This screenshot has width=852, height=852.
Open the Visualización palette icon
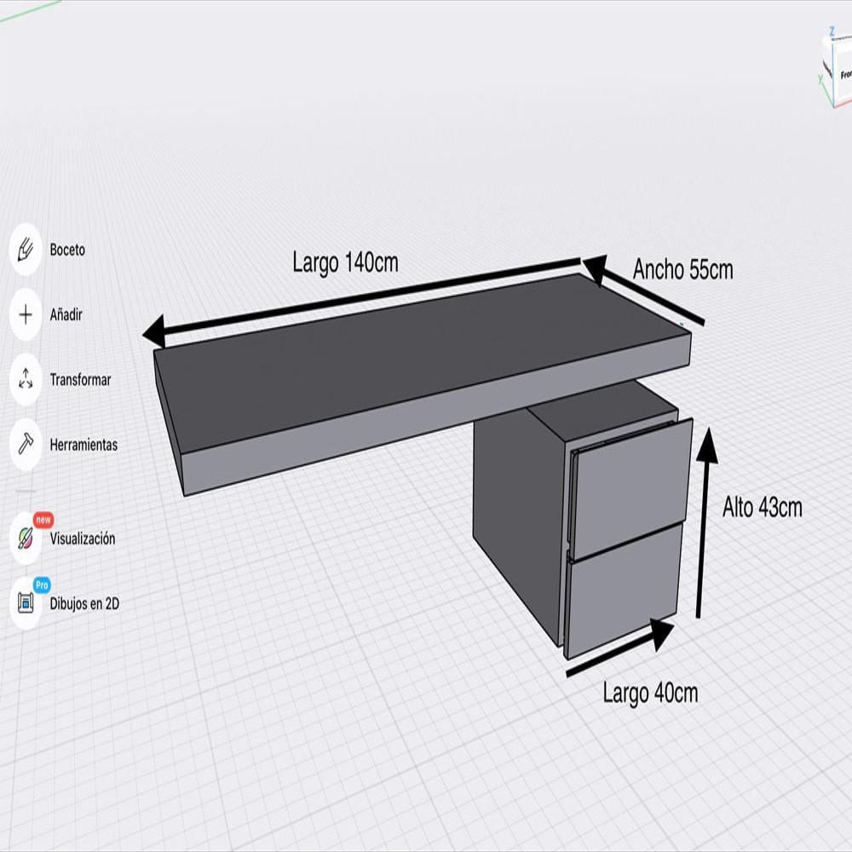(26, 539)
